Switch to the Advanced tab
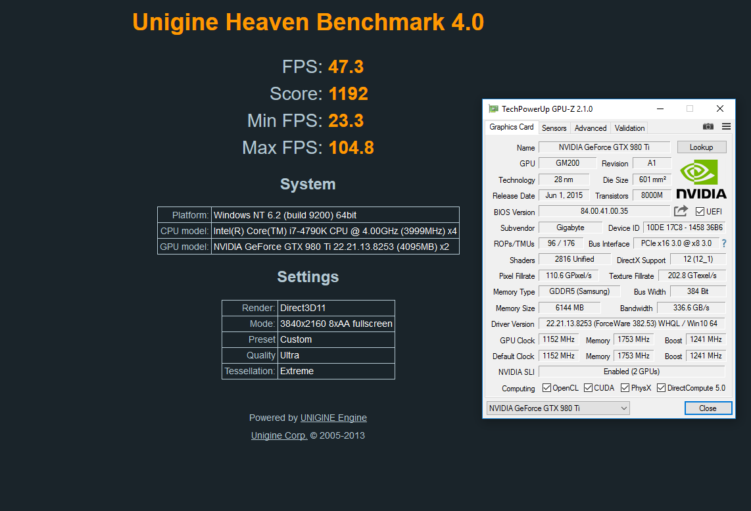The image size is (751, 511). click(591, 128)
